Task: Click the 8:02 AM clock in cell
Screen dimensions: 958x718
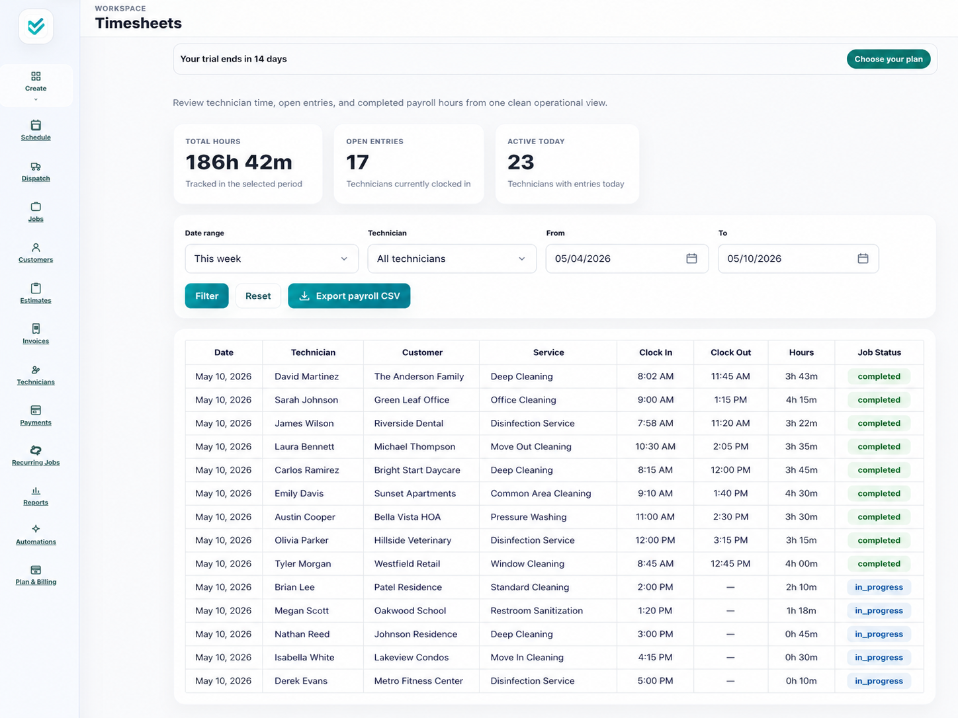Action: coord(655,377)
